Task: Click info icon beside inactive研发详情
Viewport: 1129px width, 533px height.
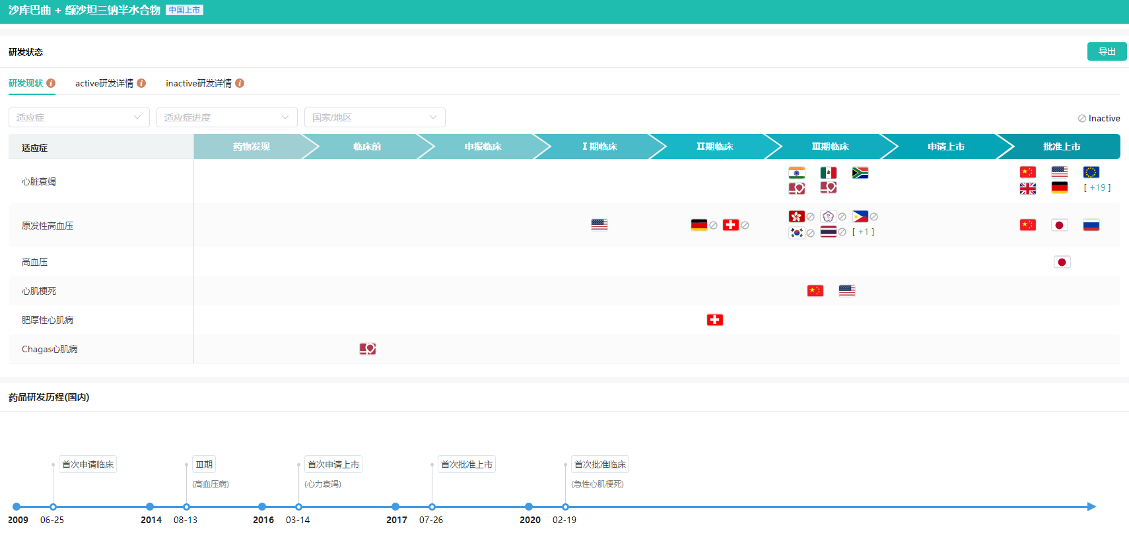Action: click(x=240, y=83)
